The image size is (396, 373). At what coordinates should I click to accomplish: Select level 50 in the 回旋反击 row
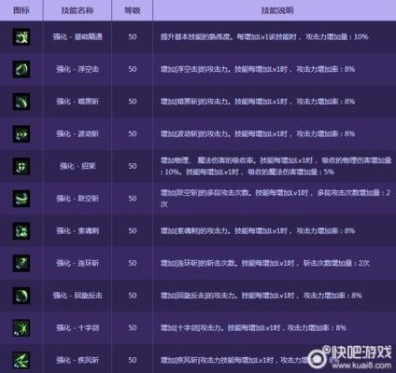pyautogui.click(x=133, y=296)
